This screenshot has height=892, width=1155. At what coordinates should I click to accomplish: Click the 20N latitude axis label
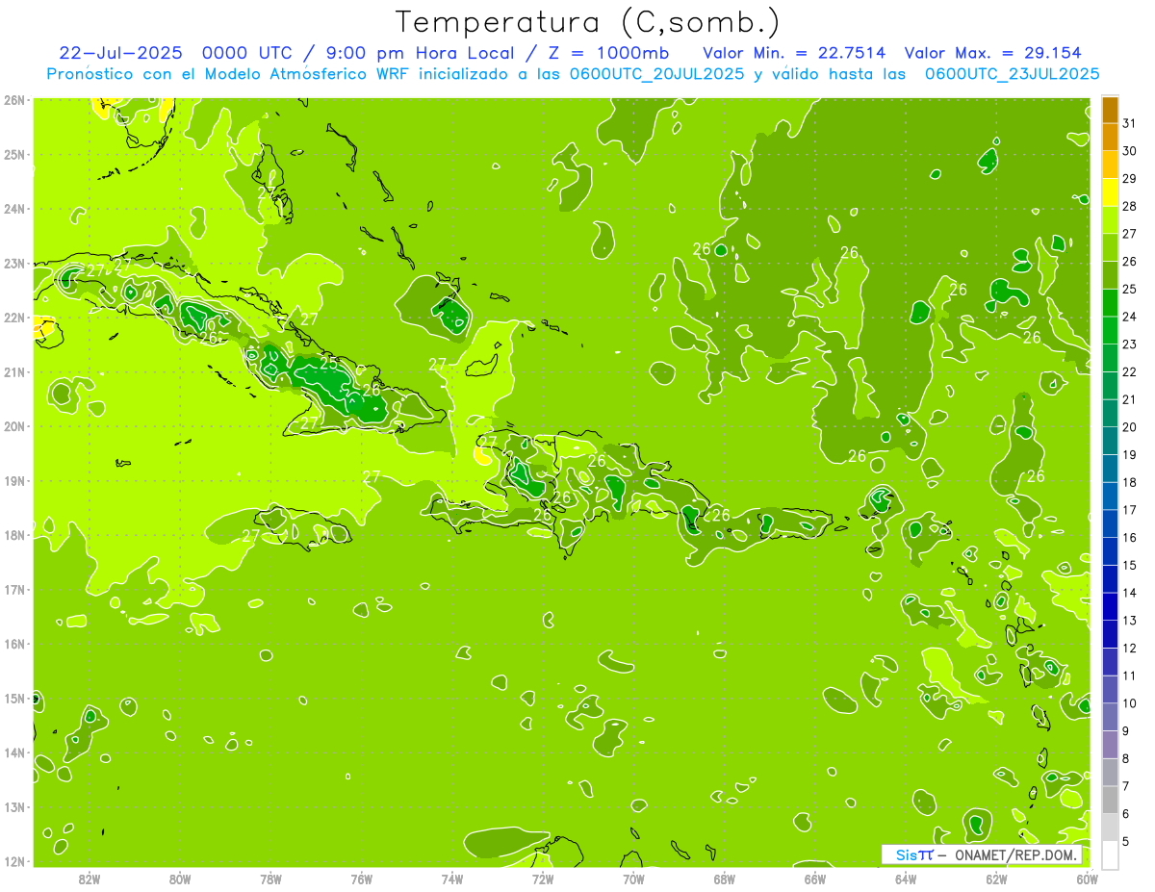click(x=14, y=426)
